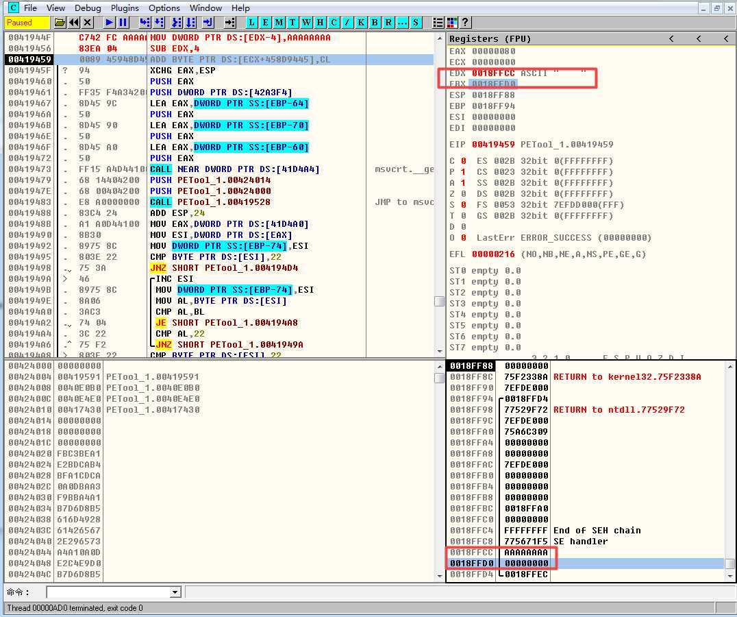
Task: Open the Options menu
Action: (164, 8)
